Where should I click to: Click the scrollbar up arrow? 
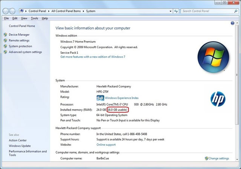coord(237,23)
